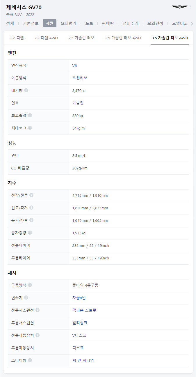The height and width of the screenshot is (377, 196).
Task: Click the 치수 section heading
Action: (12, 183)
